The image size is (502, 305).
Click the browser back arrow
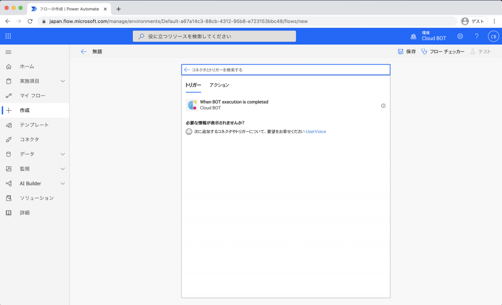8,21
